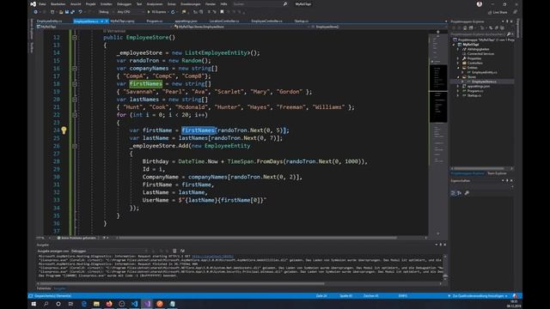Select Connected Services in Solution Explorer
The height and width of the screenshot is (309, 550).
480,54
